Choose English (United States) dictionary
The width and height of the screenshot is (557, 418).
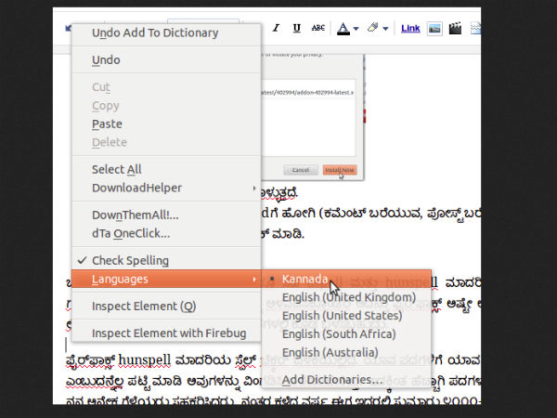[x=342, y=316]
